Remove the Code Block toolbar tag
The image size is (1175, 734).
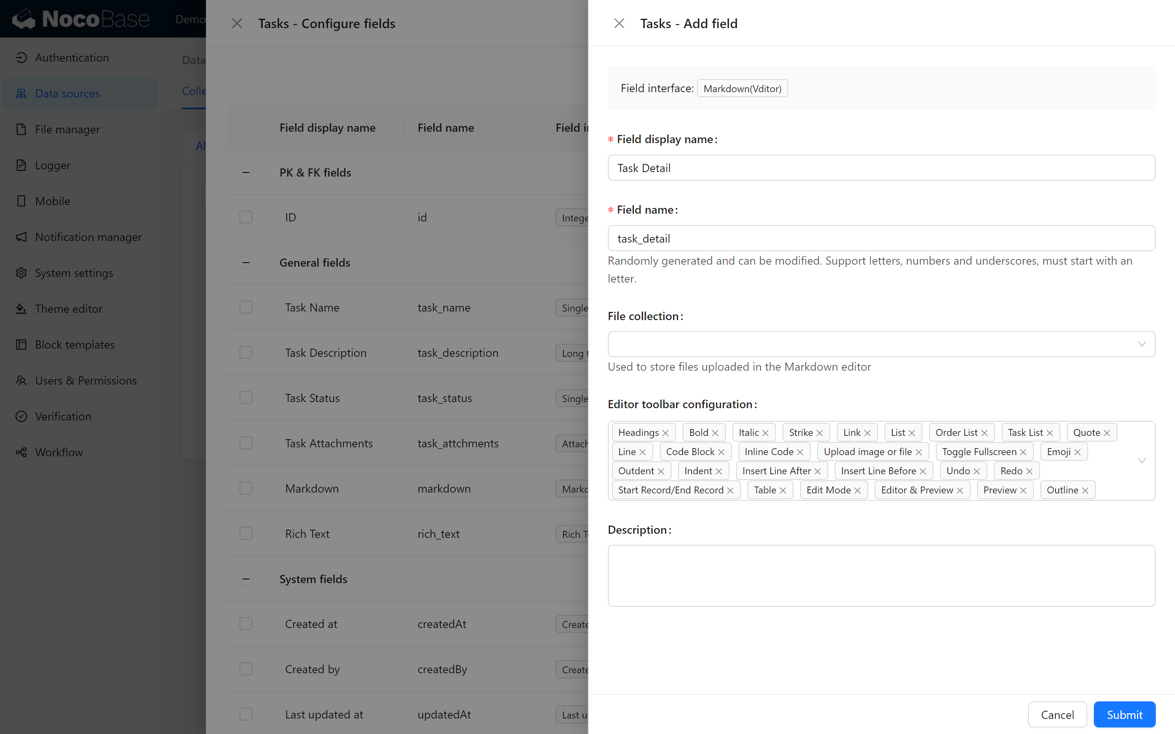click(721, 452)
